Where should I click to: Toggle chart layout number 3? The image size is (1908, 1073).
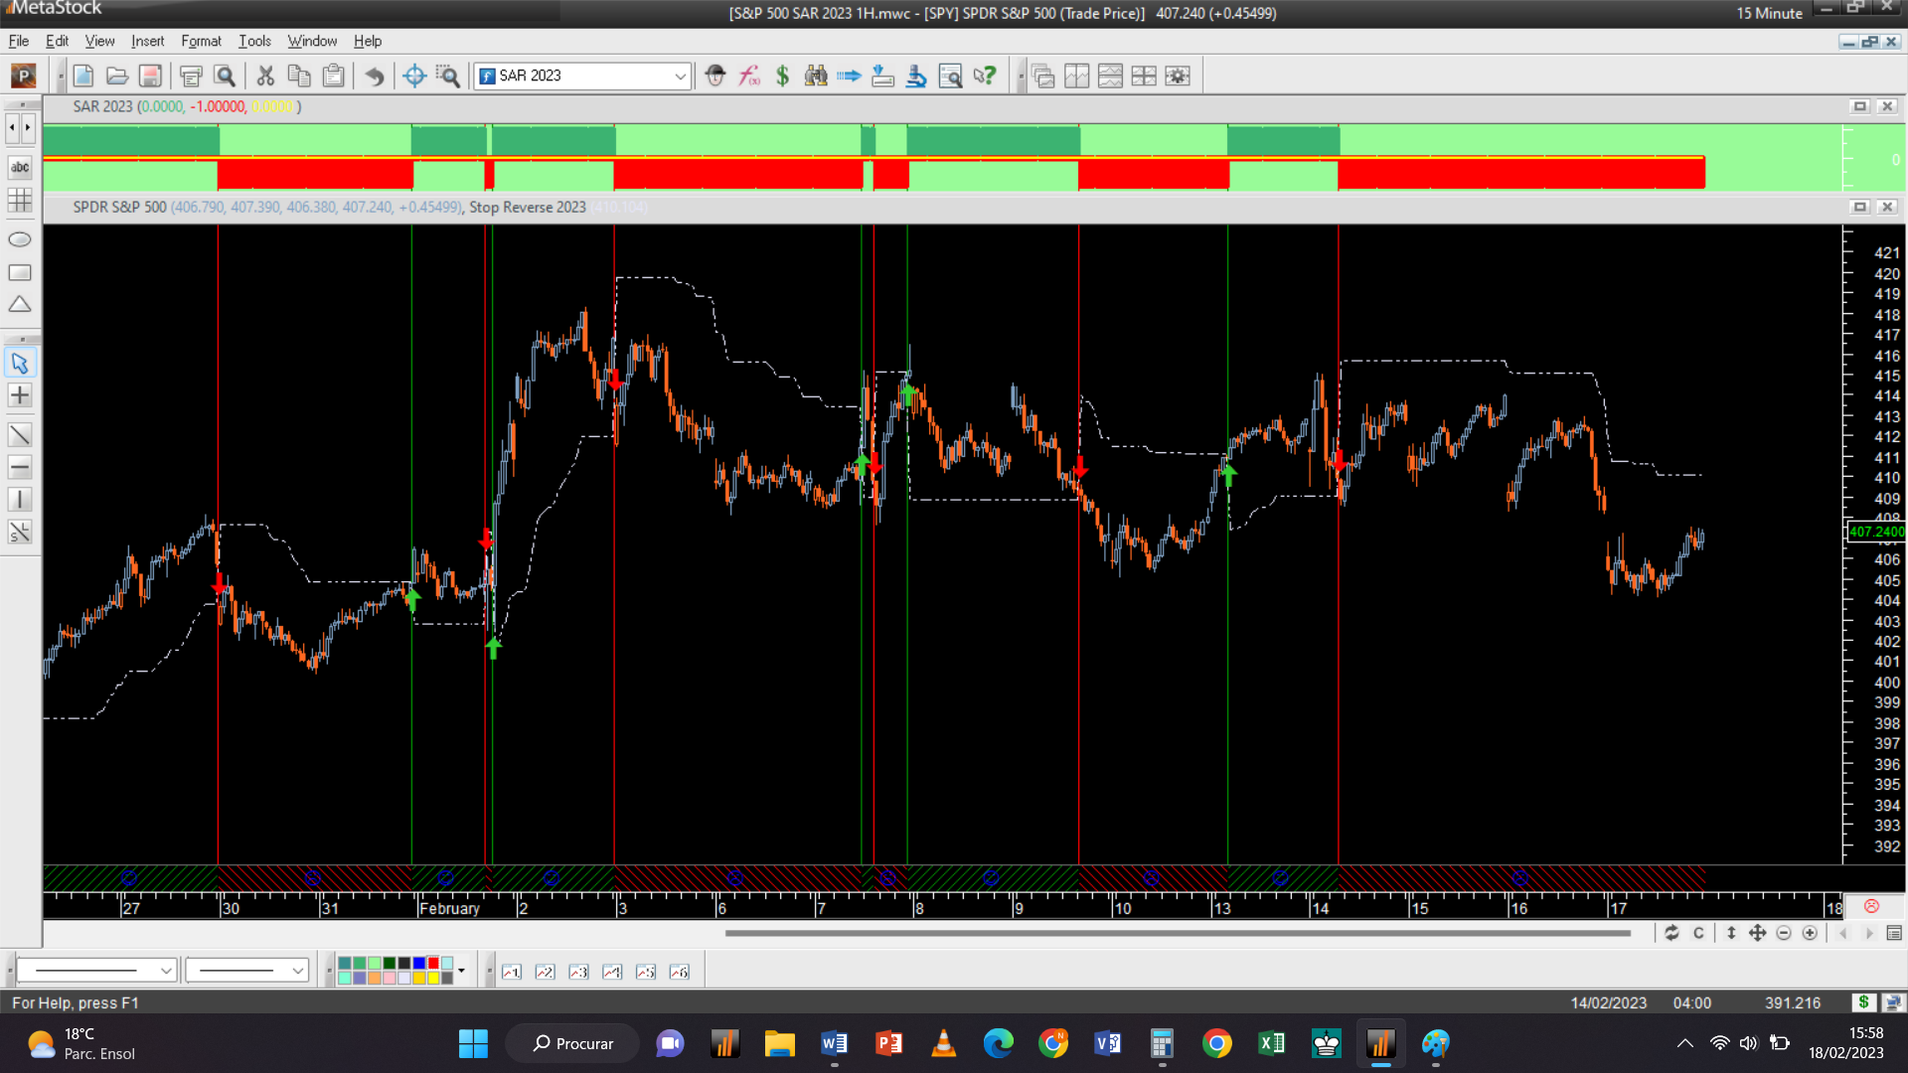pos(578,972)
